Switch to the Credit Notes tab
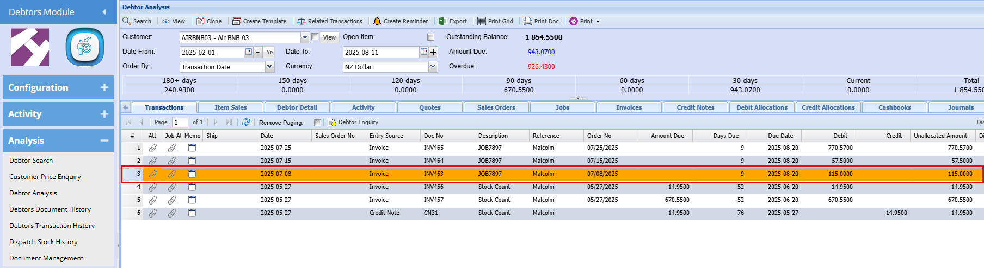The height and width of the screenshot is (268, 984). (x=695, y=107)
